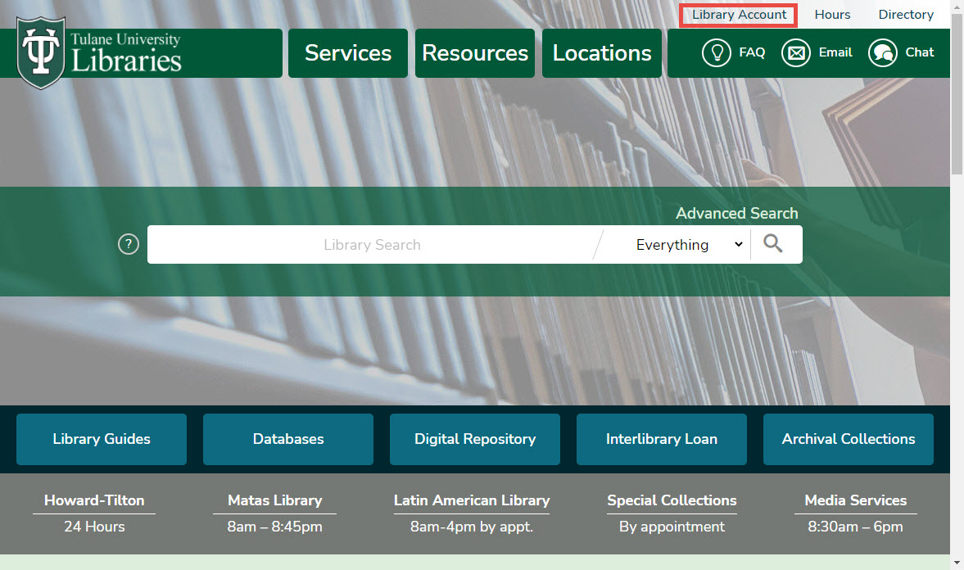The image size is (964, 570).
Task: Click the Library Account link
Action: click(x=739, y=15)
